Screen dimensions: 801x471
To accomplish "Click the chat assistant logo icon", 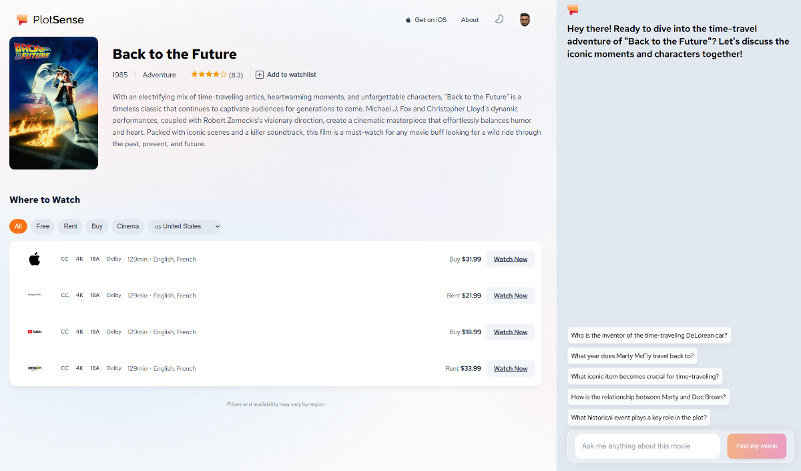I will (x=573, y=9).
